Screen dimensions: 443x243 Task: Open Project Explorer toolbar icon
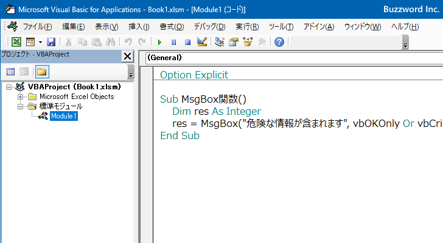[220, 42]
